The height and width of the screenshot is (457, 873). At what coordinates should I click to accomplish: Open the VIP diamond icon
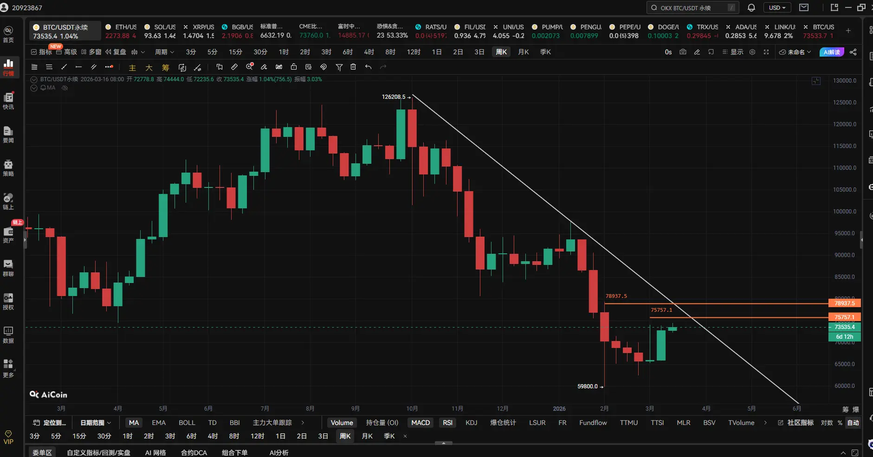point(8,437)
